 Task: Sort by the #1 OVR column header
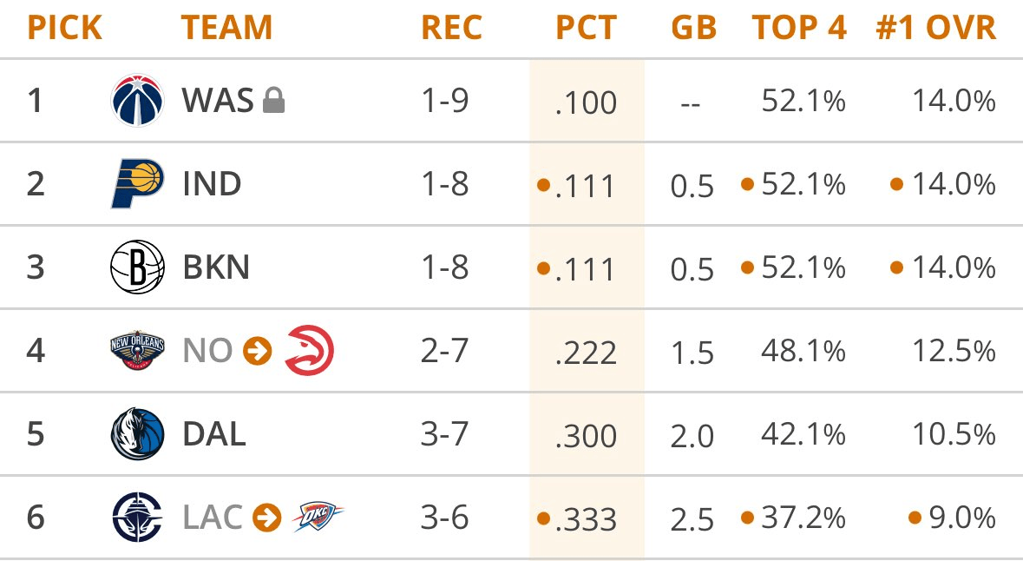pyautogui.click(x=935, y=28)
